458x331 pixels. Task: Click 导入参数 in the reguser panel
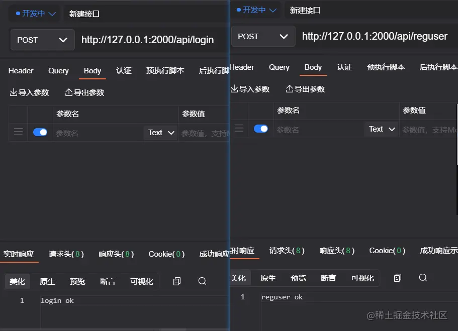pos(250,89)
